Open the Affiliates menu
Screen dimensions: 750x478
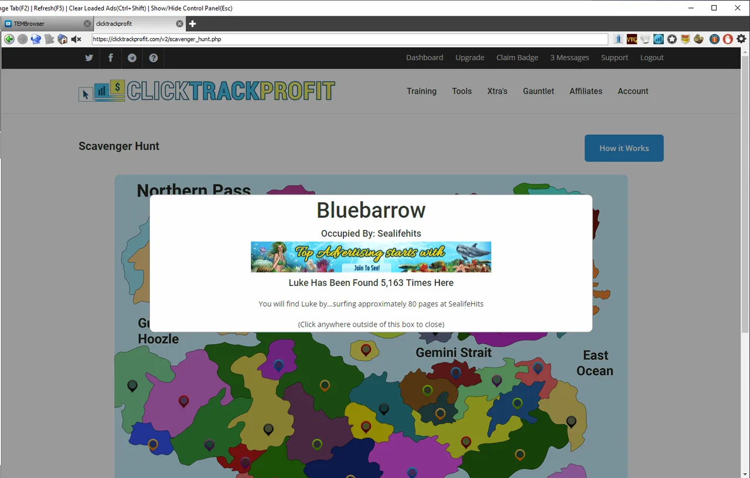click(586, 91)
